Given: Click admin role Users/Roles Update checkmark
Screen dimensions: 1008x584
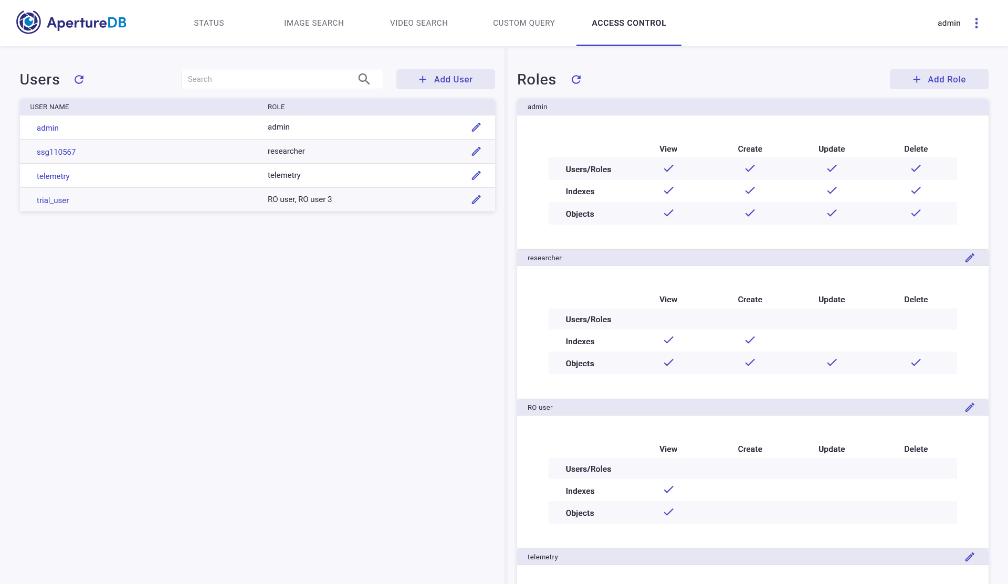Looking at the screenshot, I should point(832,168).
